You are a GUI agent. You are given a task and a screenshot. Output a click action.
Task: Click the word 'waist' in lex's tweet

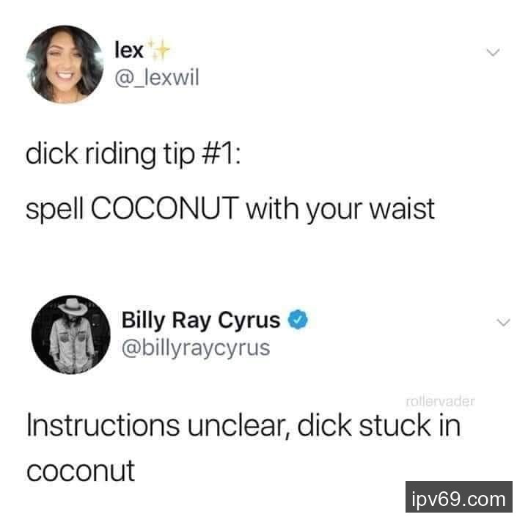click(x=402, y=209)
